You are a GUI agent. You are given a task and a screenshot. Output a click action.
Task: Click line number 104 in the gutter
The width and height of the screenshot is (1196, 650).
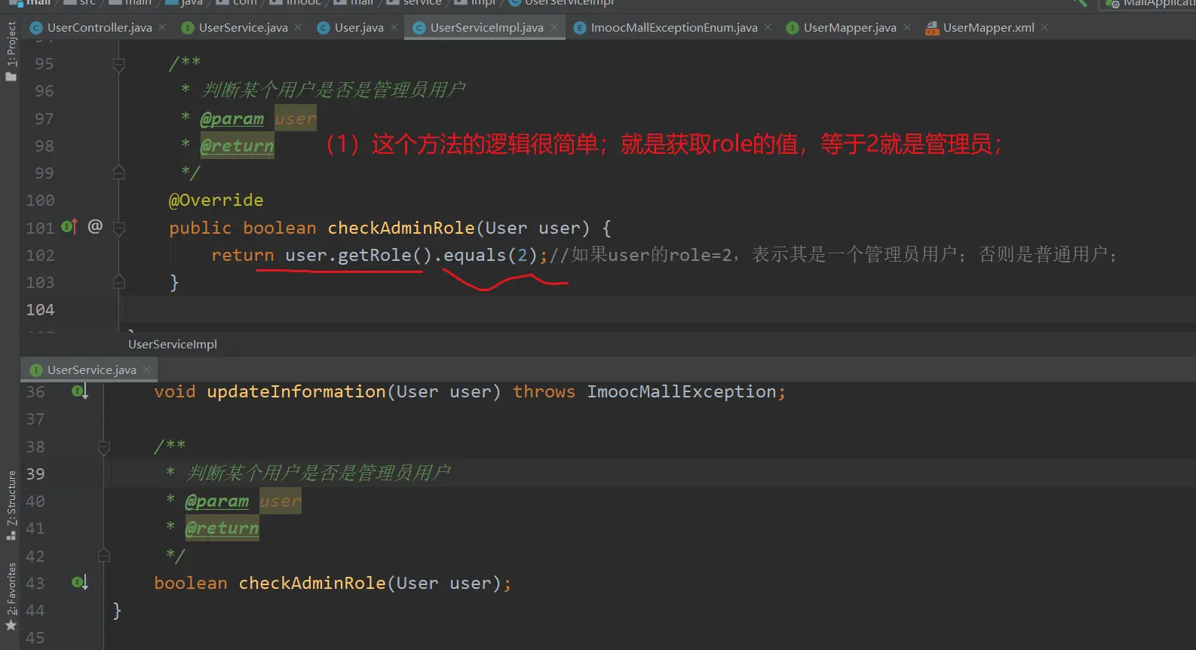[40, 310]
